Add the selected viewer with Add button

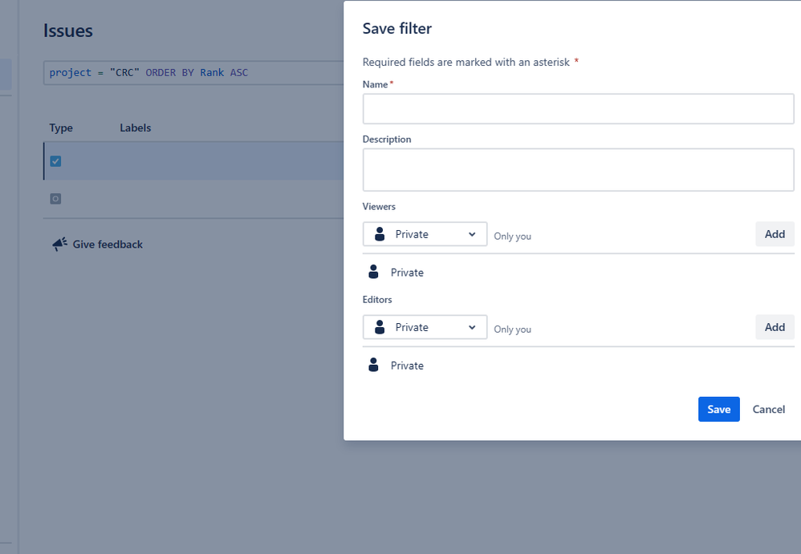775,234
